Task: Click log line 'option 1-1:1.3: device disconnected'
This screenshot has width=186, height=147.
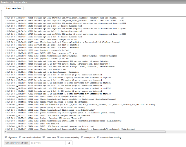Action: 44,37
